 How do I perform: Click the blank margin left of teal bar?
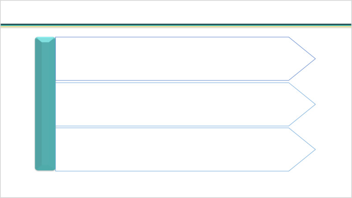click(18, 104)
